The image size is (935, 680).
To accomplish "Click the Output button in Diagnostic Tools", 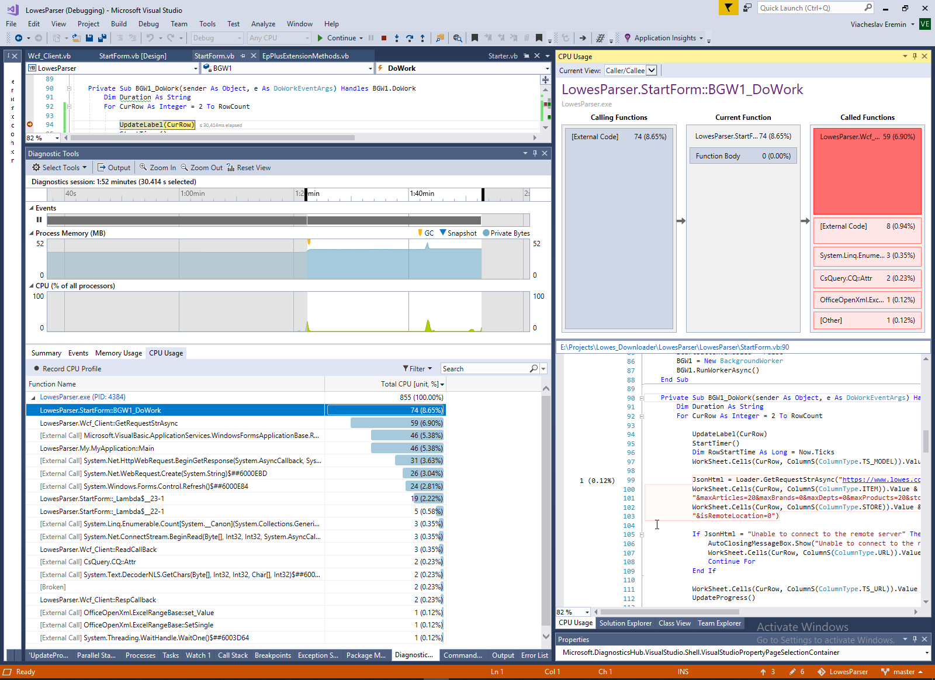I will pos(114,168).
